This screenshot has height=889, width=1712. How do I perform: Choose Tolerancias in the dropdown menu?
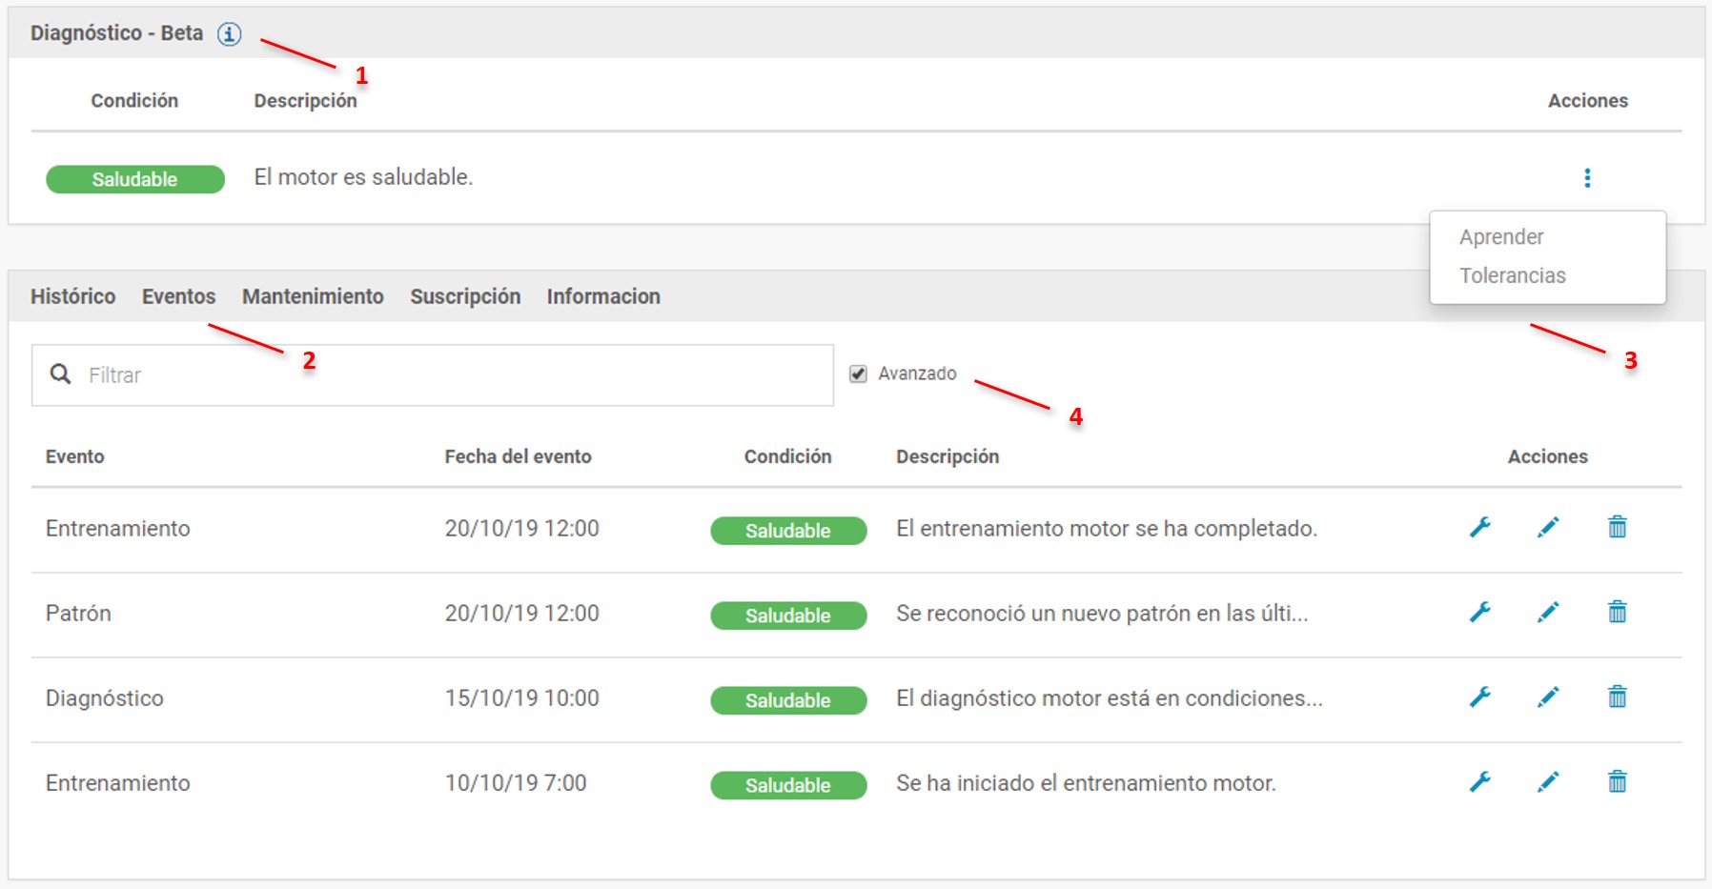pyautogui.click(x=1512, y=276)
